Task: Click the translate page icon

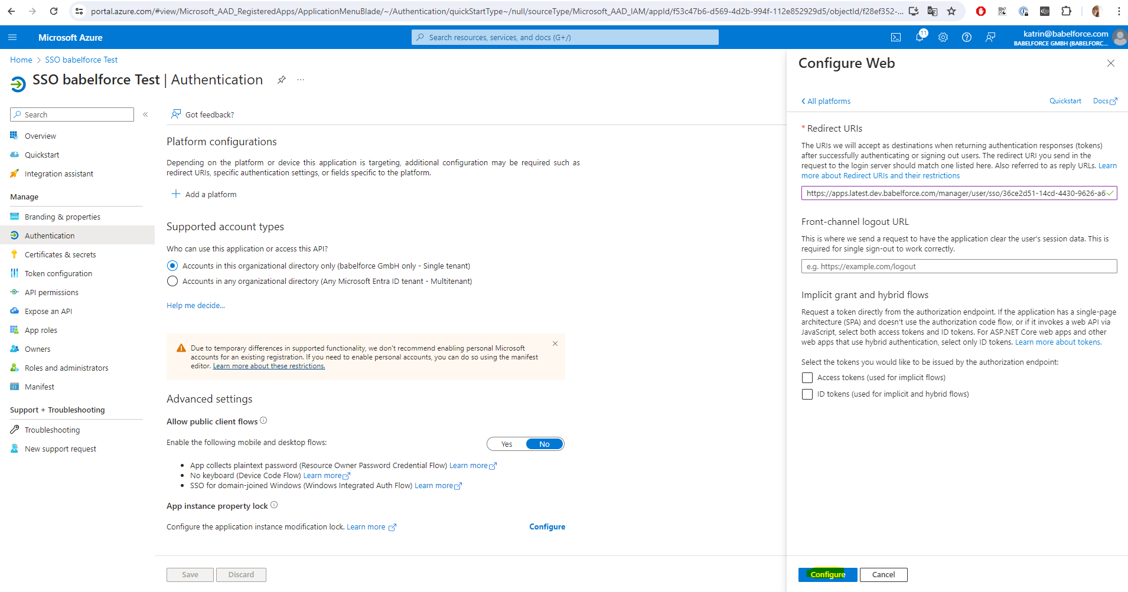Action: (x=933, y=11)
